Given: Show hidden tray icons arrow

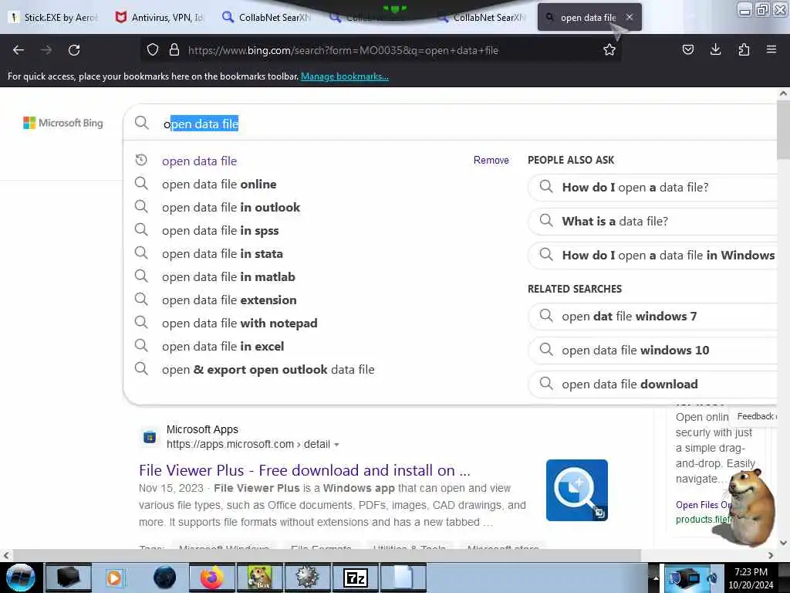Looking at the screenshot, I should click(656, 578).
